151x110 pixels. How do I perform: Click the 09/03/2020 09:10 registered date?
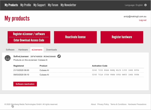(21, 75)
